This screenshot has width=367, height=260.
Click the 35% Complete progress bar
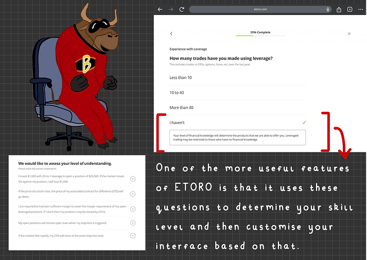(260, 36)
